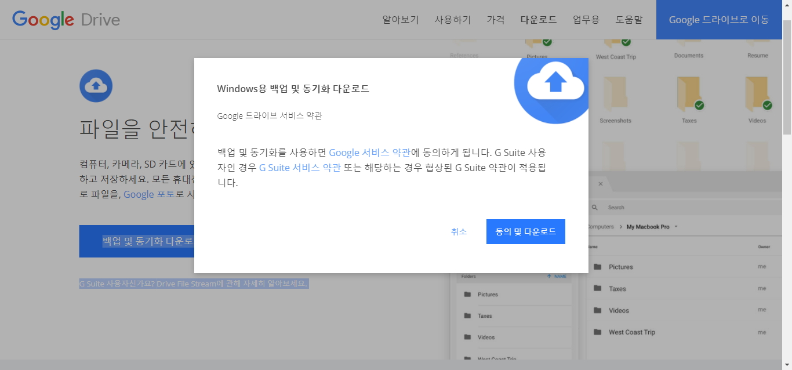Click the search magnifier icon in background window
Viewport: 792px width, 370px height.
point(594,207)
